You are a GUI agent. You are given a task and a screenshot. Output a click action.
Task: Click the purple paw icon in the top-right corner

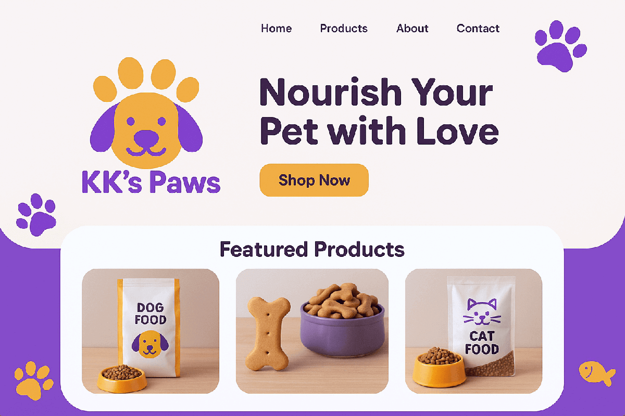click(560, 46)
